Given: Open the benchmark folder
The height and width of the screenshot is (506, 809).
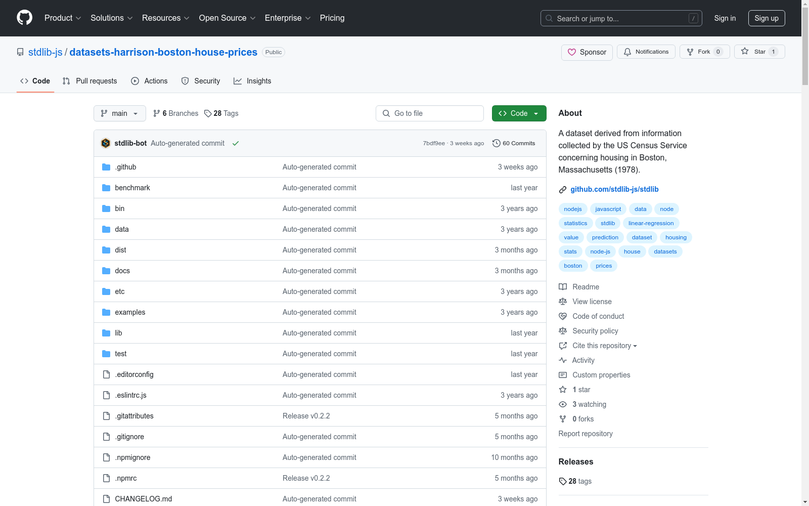Looking at the screenshot, I should [x=132, y=188].
